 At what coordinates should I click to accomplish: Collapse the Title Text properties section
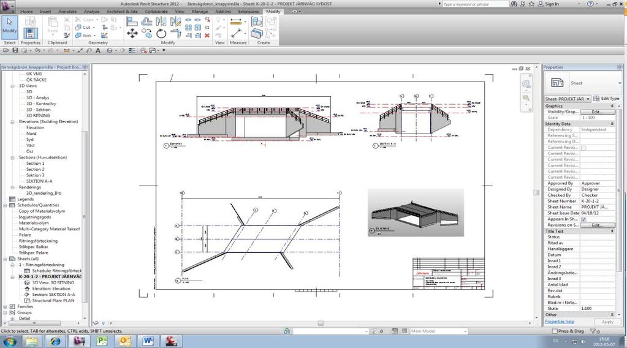[x=612, y=232]
